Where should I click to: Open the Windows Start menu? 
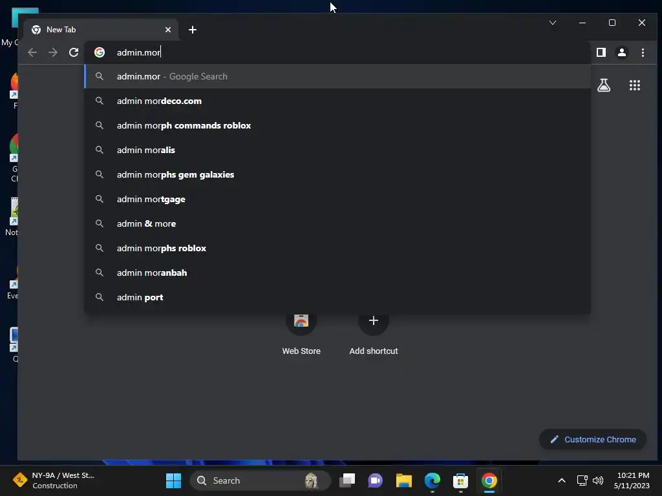pyautogui.click(x=173, y=480)
